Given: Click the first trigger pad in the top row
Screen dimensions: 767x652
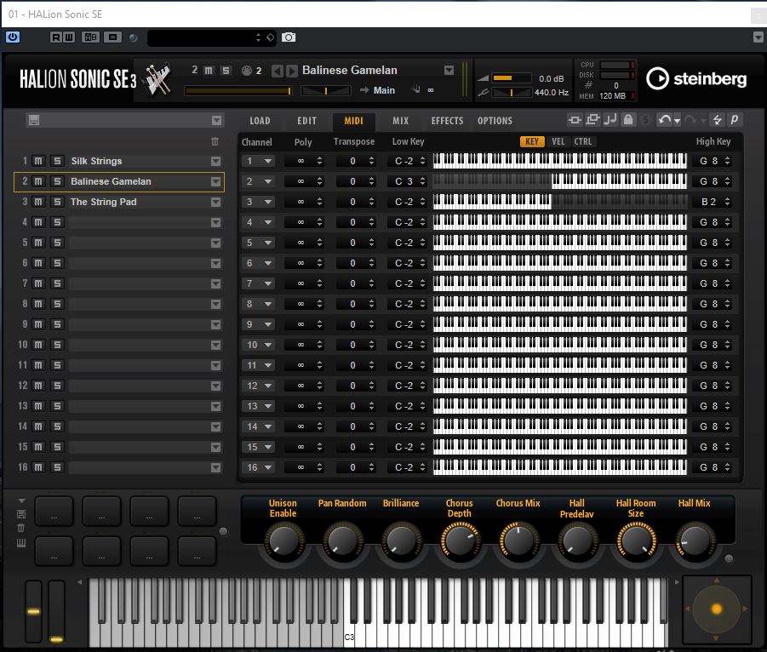Looking at the screenshot, I should pyautogui.click(x=54, y=512).
